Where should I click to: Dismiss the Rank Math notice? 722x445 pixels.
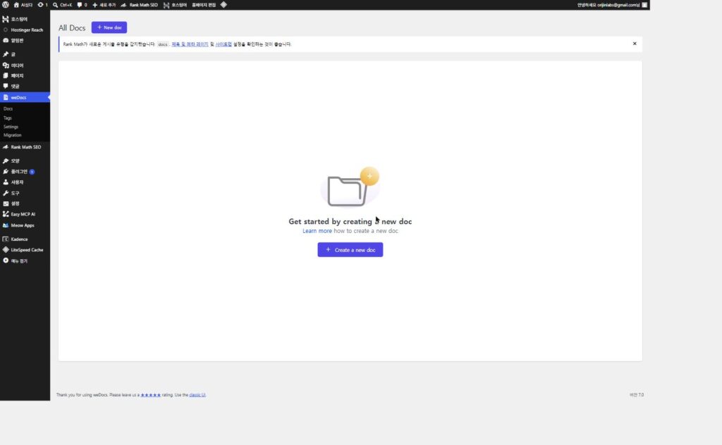tap(635, 44)
